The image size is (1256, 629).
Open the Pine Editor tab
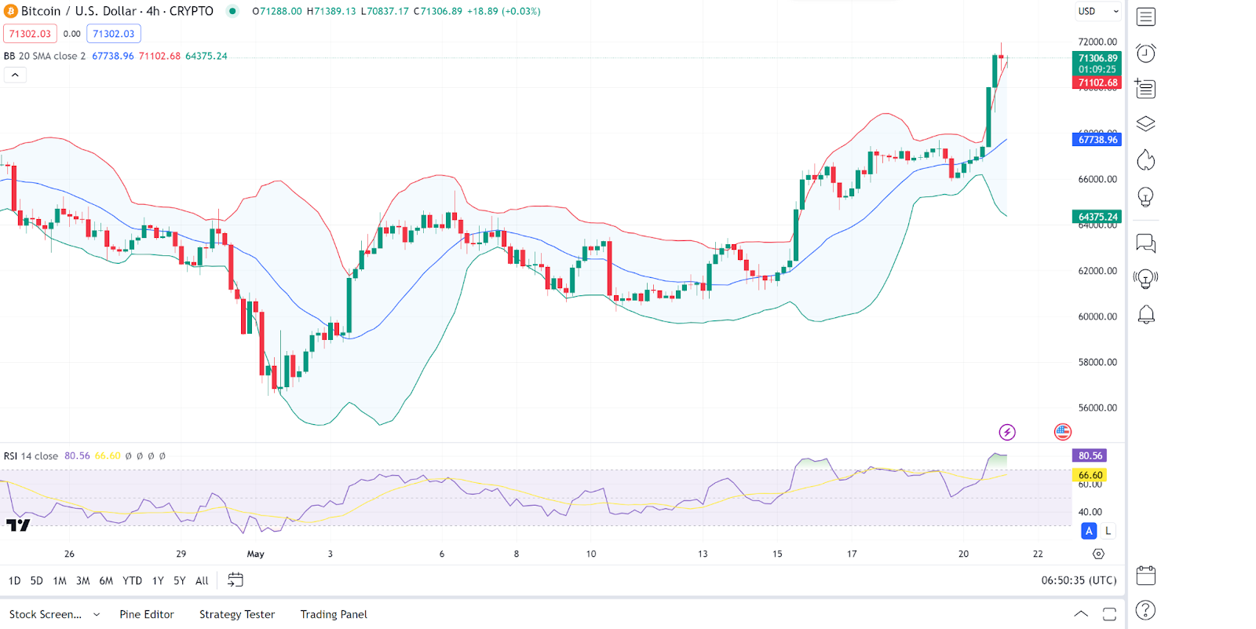click(x=147, y=615)
